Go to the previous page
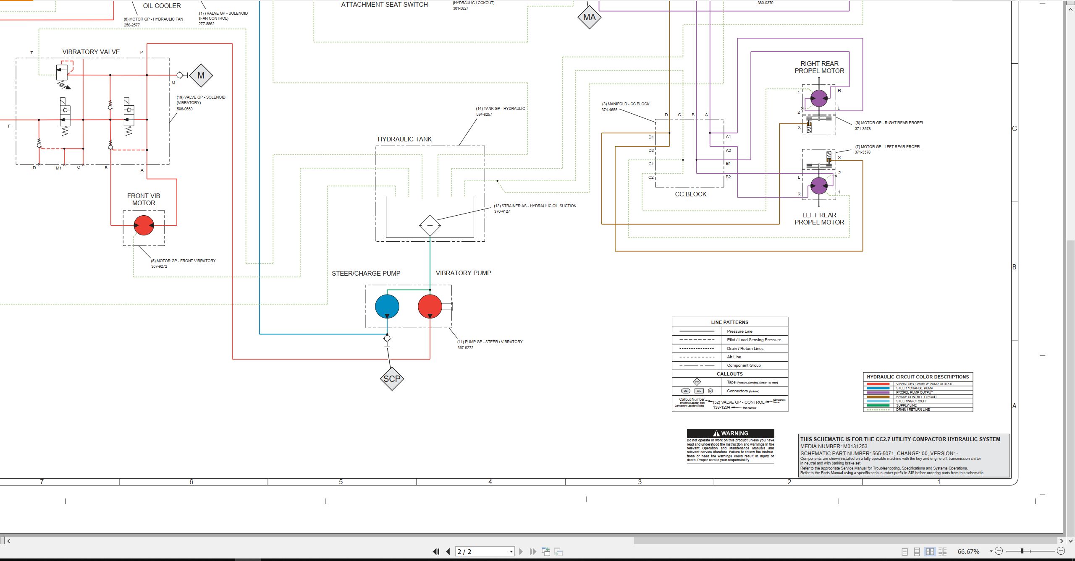This screenshot has height=561, width=1075. [448, 551]
